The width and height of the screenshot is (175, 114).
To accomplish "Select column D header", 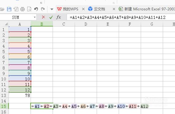I will tap(86, 24).
